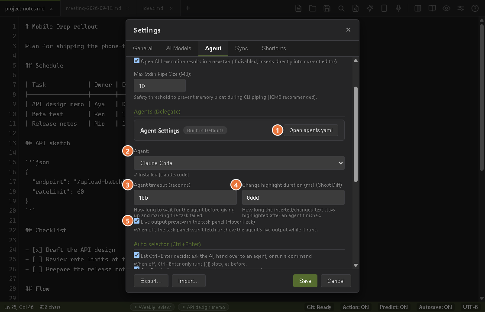Open the folder icon in the toolbar

[313, 8]
